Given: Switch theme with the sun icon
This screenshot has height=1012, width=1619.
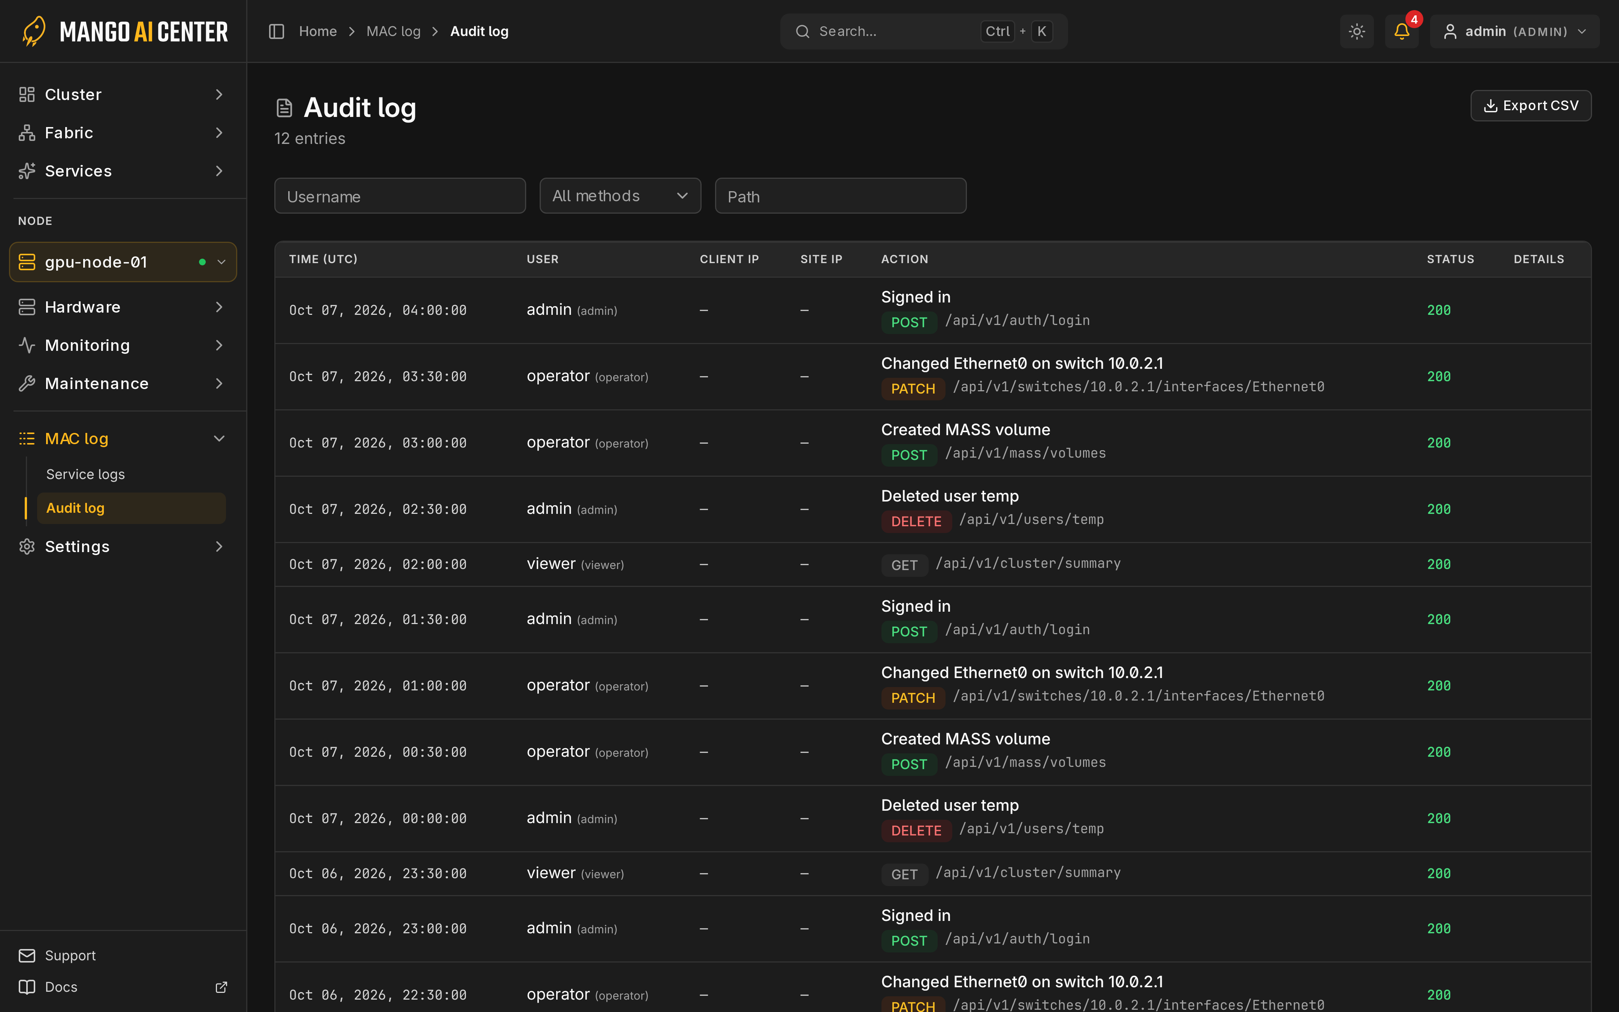Looking at the screenshot, I should 1357,31.
